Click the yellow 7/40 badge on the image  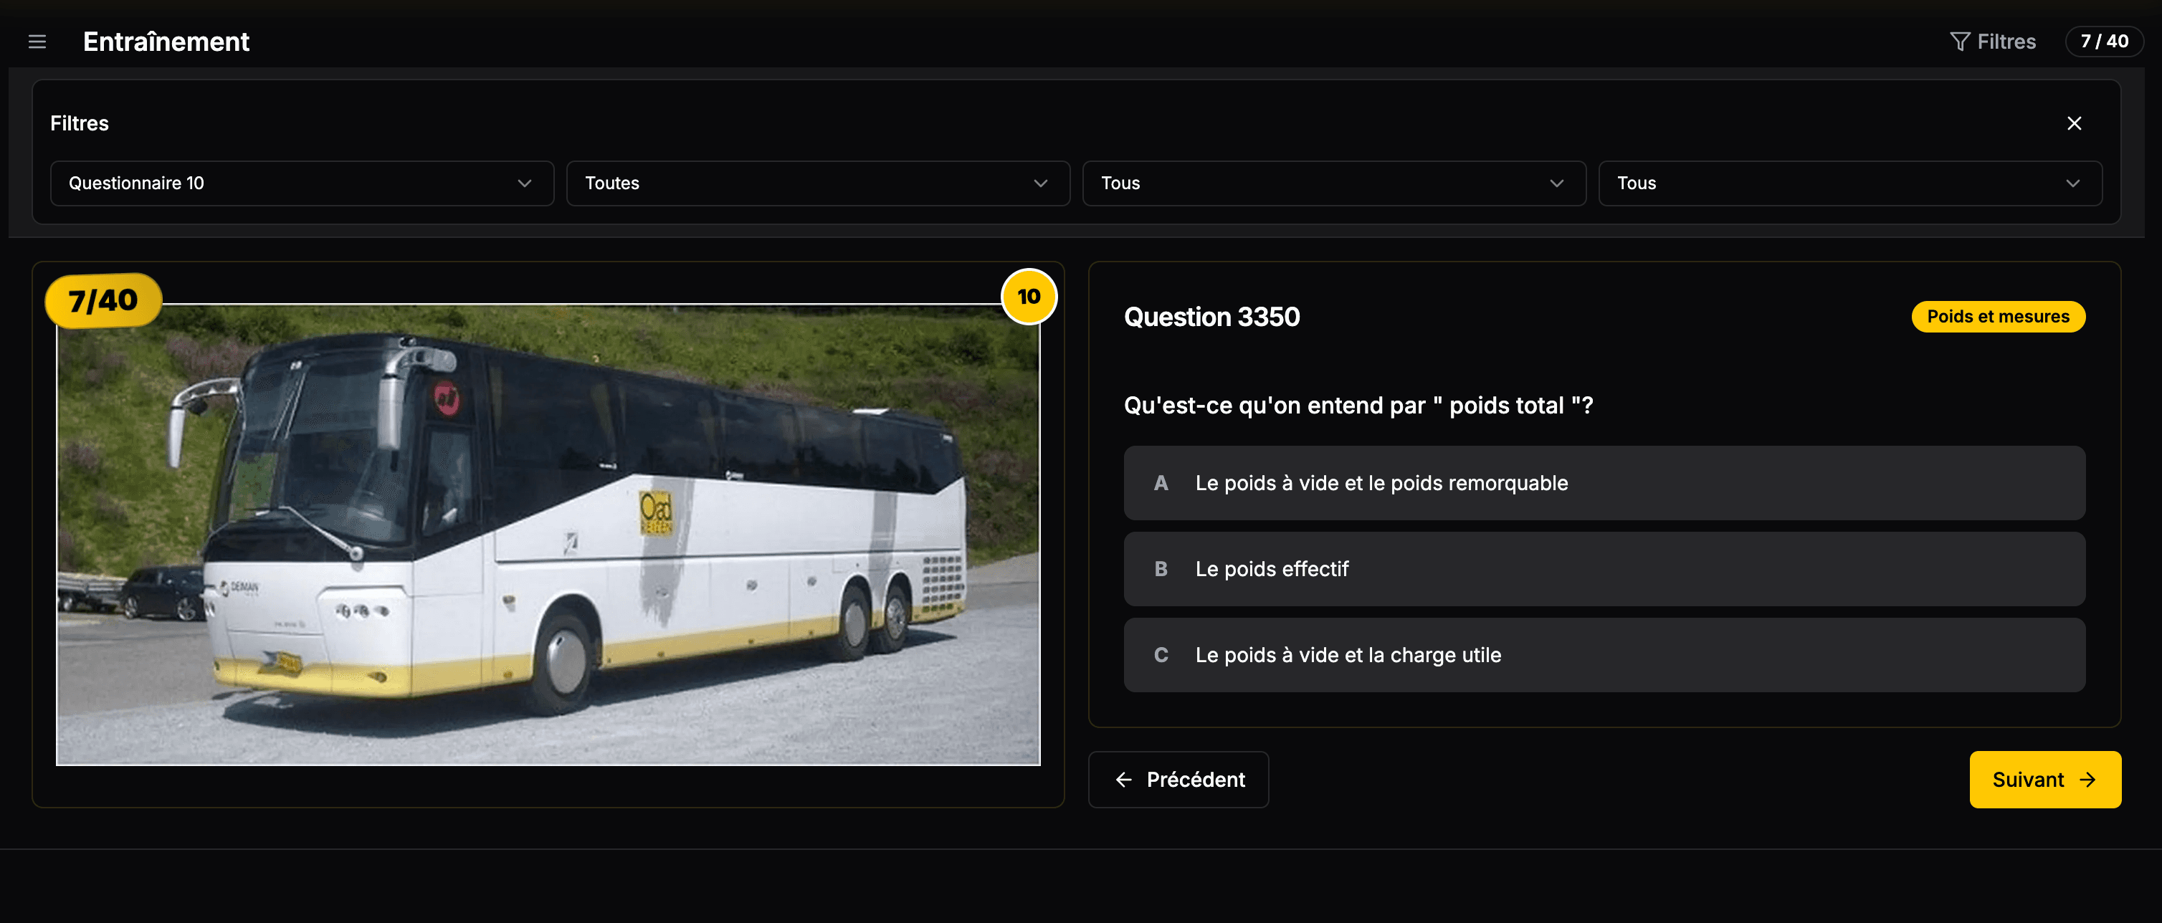tap(103, 300)
